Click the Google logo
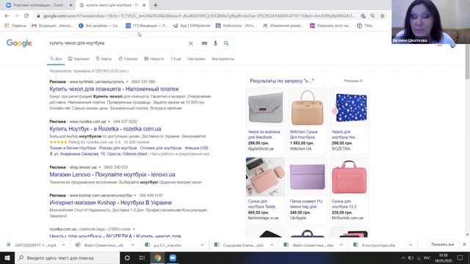 click(x=19, y=43)
